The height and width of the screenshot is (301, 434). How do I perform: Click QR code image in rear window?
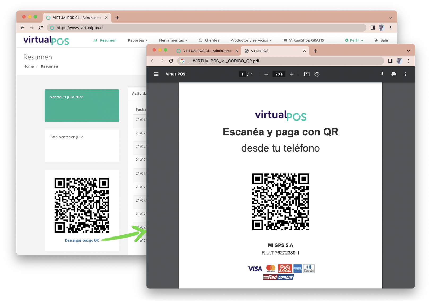coord(82,205)
